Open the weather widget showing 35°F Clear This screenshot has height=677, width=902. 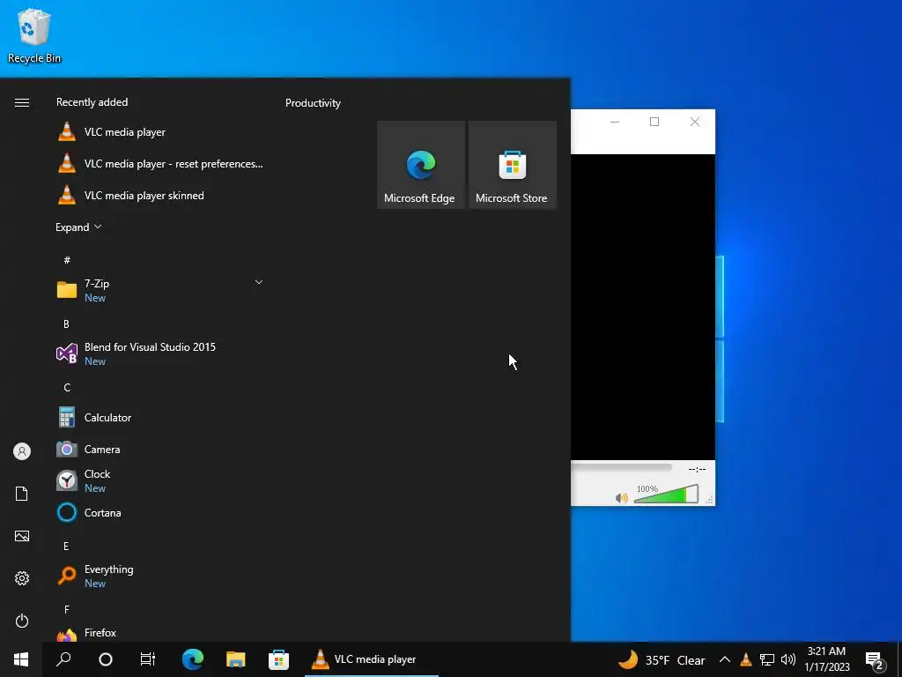pyautogui.click(x=662, y=659)
